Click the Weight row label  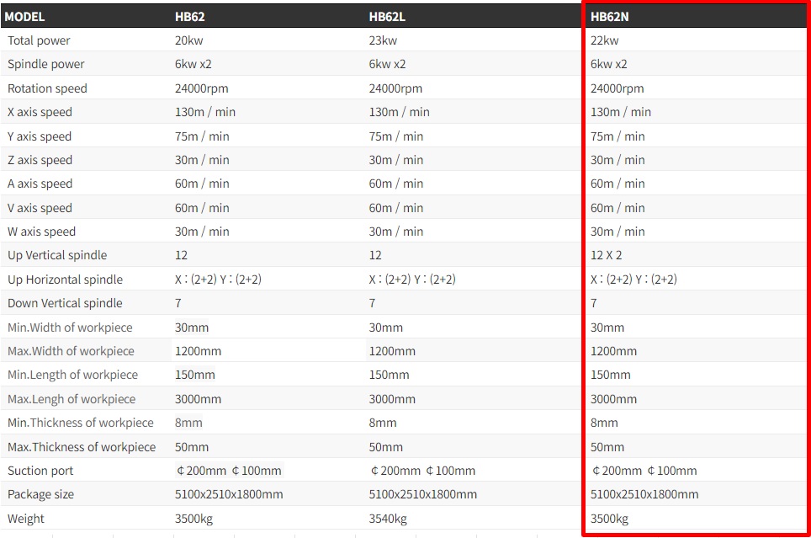(x=26, y=519)
